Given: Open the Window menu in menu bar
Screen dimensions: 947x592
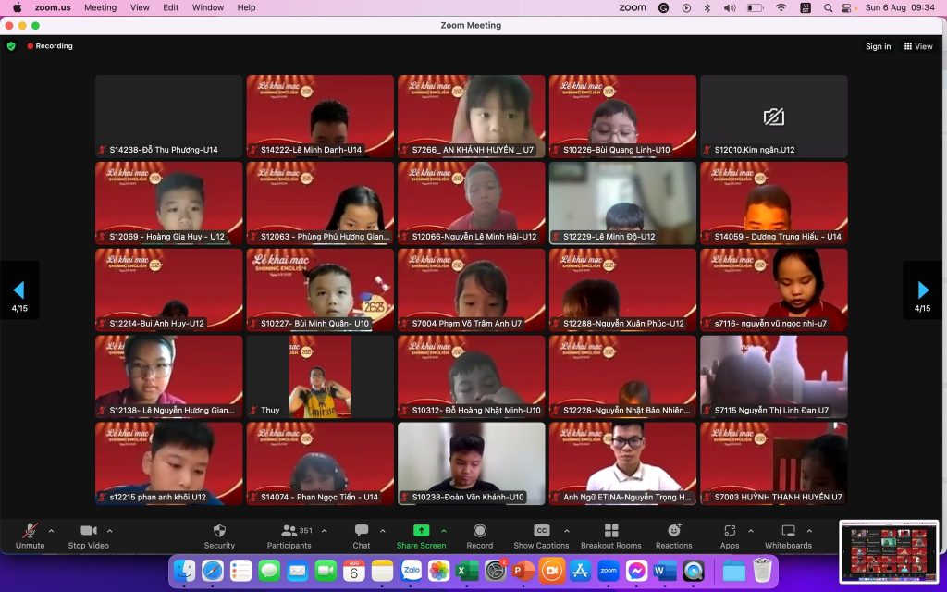Looking at the screenshot, I should pos(208,7).
